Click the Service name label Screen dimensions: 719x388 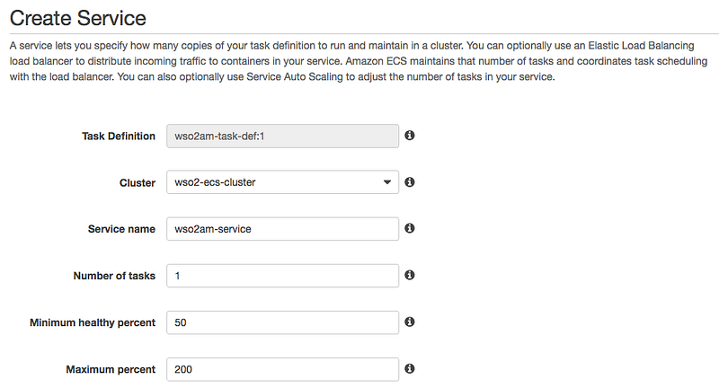tap(121, 229)
